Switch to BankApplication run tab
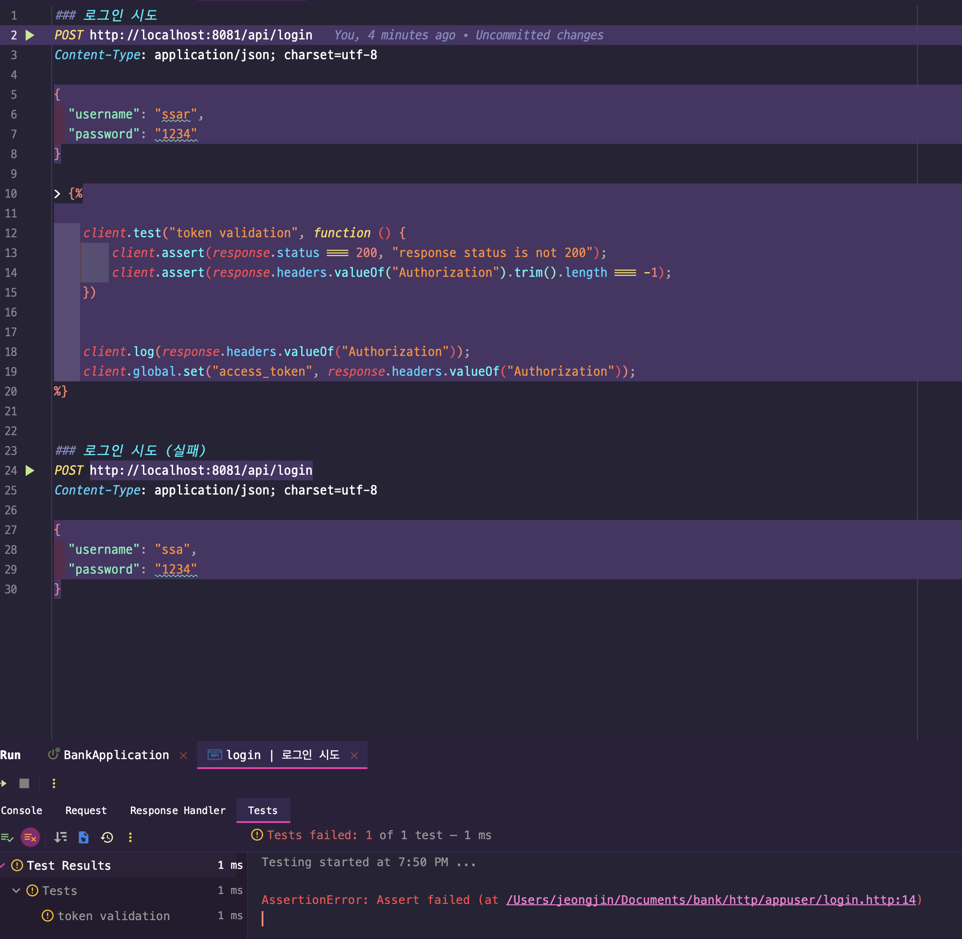The image size is (962, 939). (116, 755)
